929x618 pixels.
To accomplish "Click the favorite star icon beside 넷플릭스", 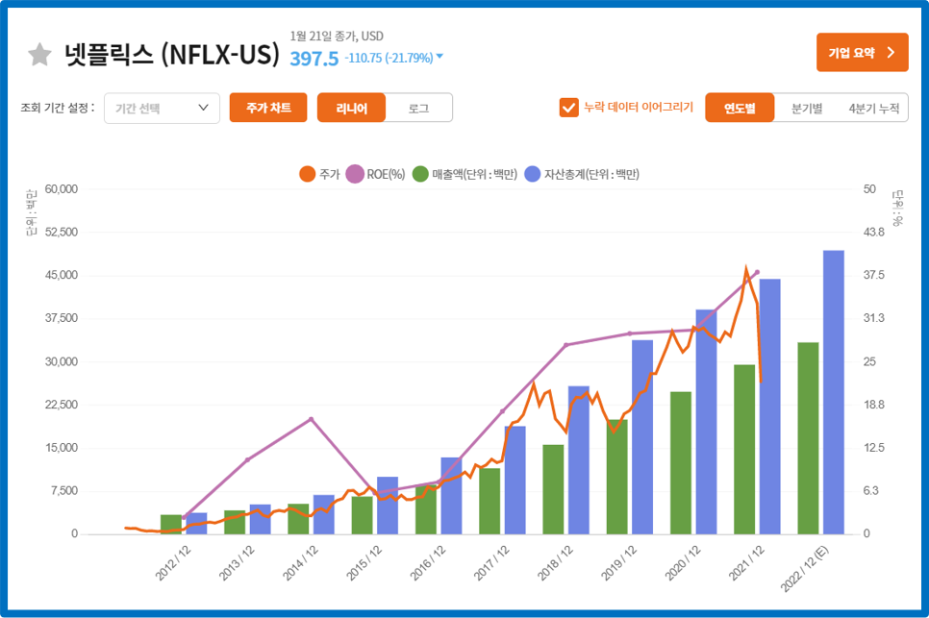I will click(x=39, y=55).
